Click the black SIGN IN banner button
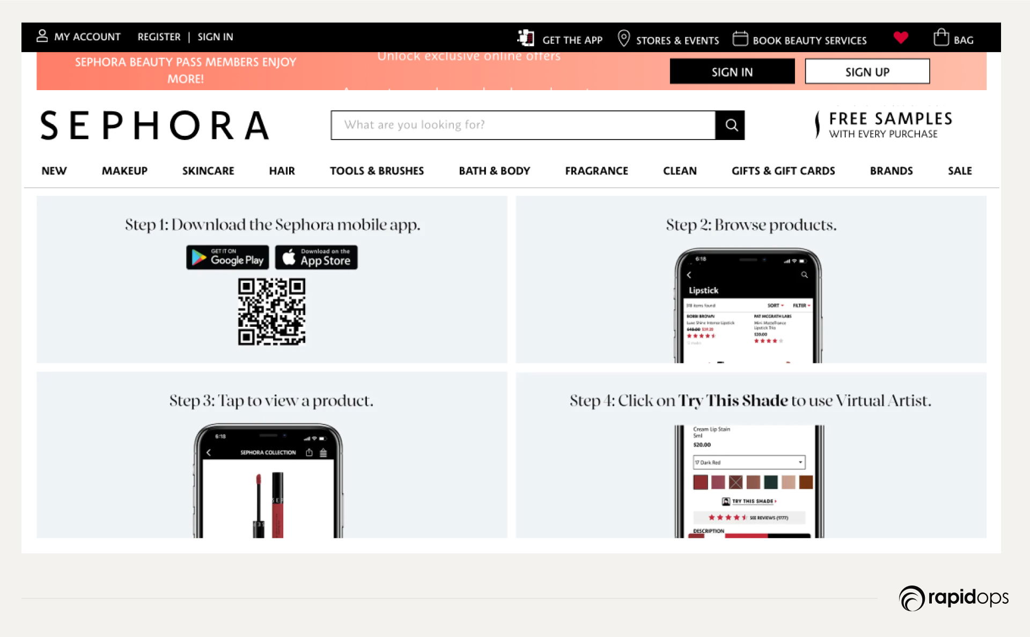1030x637 pixels. click(x=732, y=72)
